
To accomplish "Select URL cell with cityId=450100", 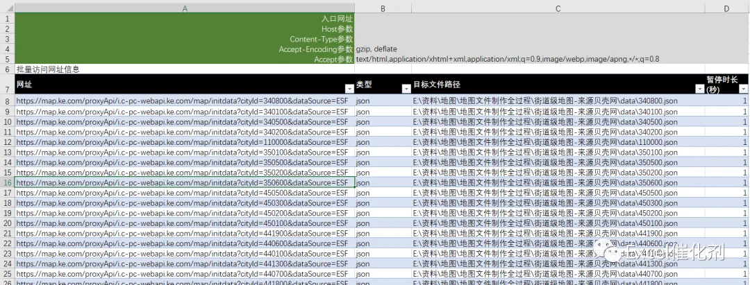I will pos(185,223).
